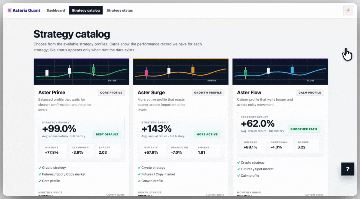Click the orange candlestick in Aster Surge chart
The width and height of the screenshot is (360, 199).
193,70
